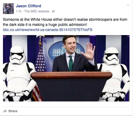This screenshot has height=116, width=133.
Task: Visit Jason Clifford's profile via name link
Action: (29, 6)
